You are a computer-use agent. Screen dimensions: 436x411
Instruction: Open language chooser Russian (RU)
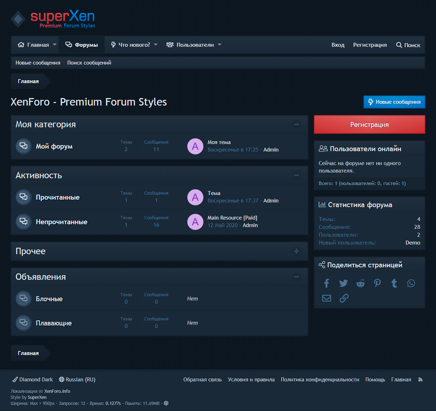click(77, 380)
